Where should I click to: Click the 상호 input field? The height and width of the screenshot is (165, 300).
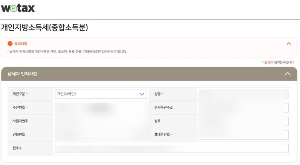click(x=244, y=121)
